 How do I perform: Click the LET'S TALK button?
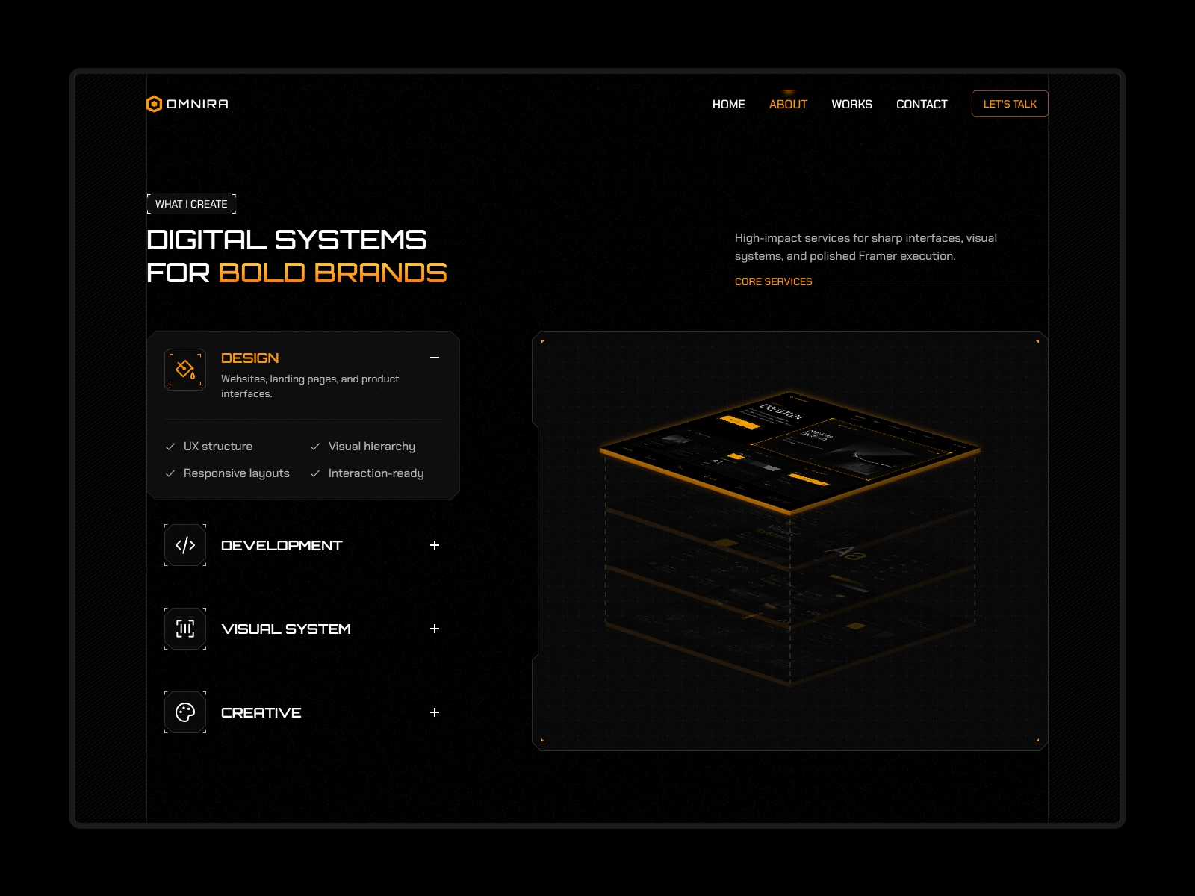(1010, 104)
